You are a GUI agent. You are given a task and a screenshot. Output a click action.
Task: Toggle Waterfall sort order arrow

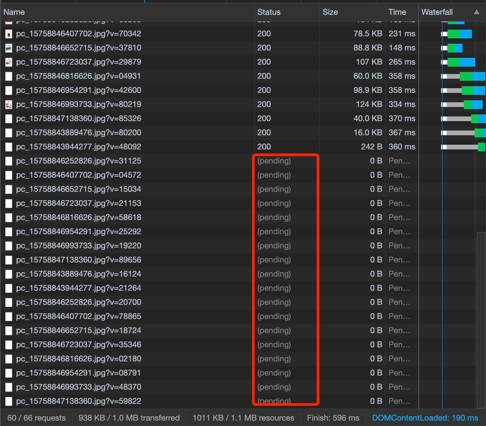pyautogui.click(x=476, y=12)
